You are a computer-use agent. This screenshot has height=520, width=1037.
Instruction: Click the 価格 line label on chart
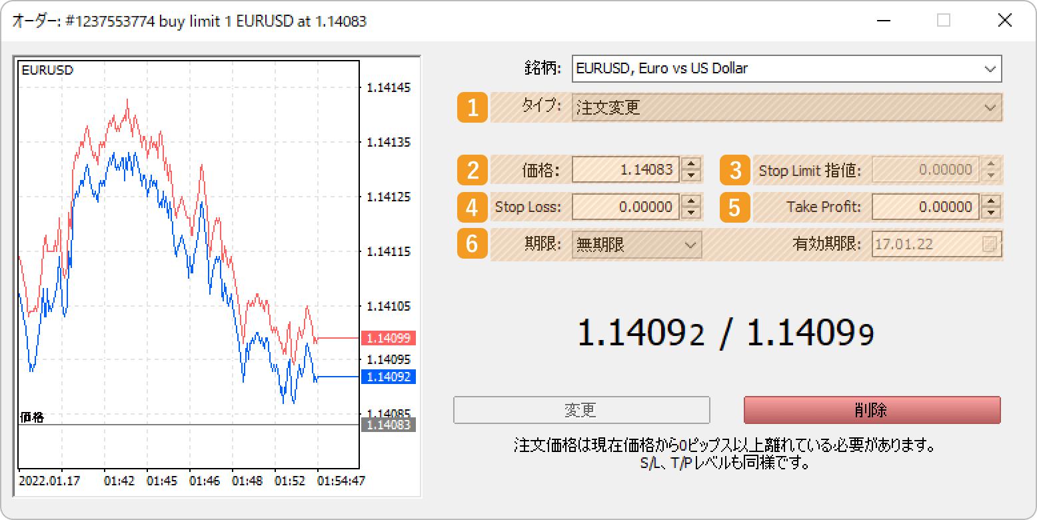(32, 417)
